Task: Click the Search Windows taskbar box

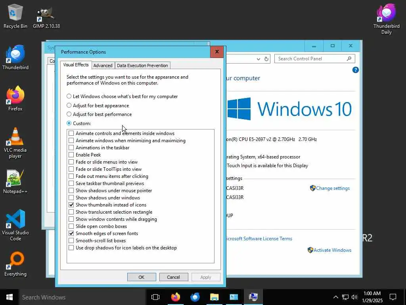Action: click(x=82, y=297)
